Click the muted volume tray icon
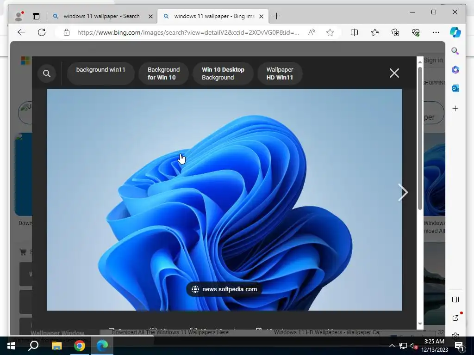 pos(414,346)
